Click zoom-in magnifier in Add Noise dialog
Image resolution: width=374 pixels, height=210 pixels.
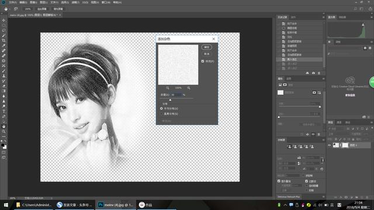point(189,88)
